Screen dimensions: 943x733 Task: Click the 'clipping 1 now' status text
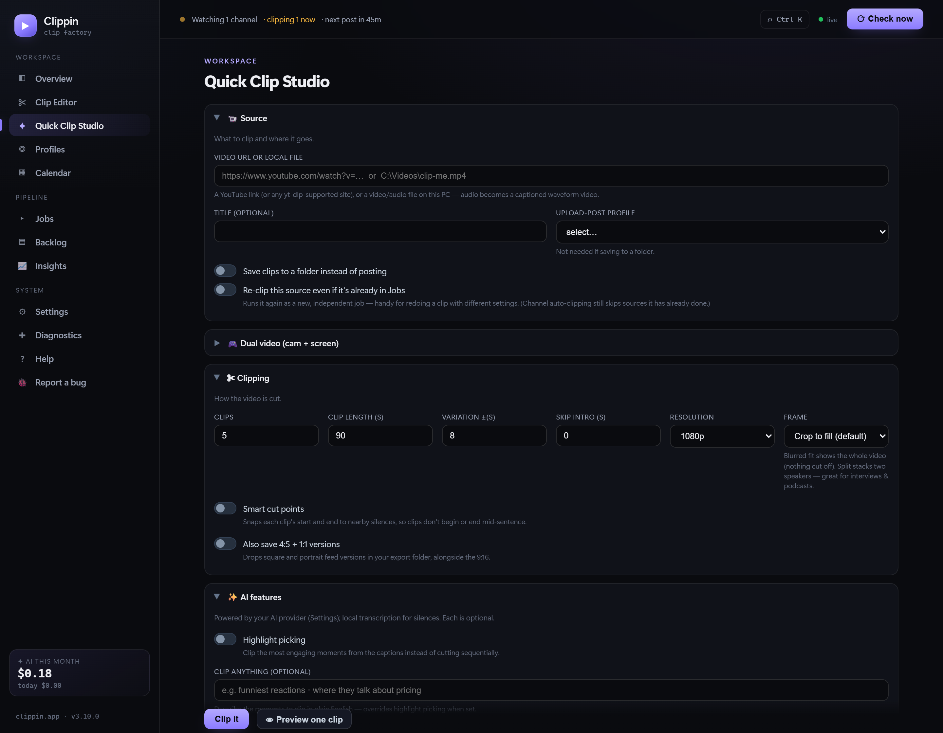pyautogui.click(x=291, y=20)
